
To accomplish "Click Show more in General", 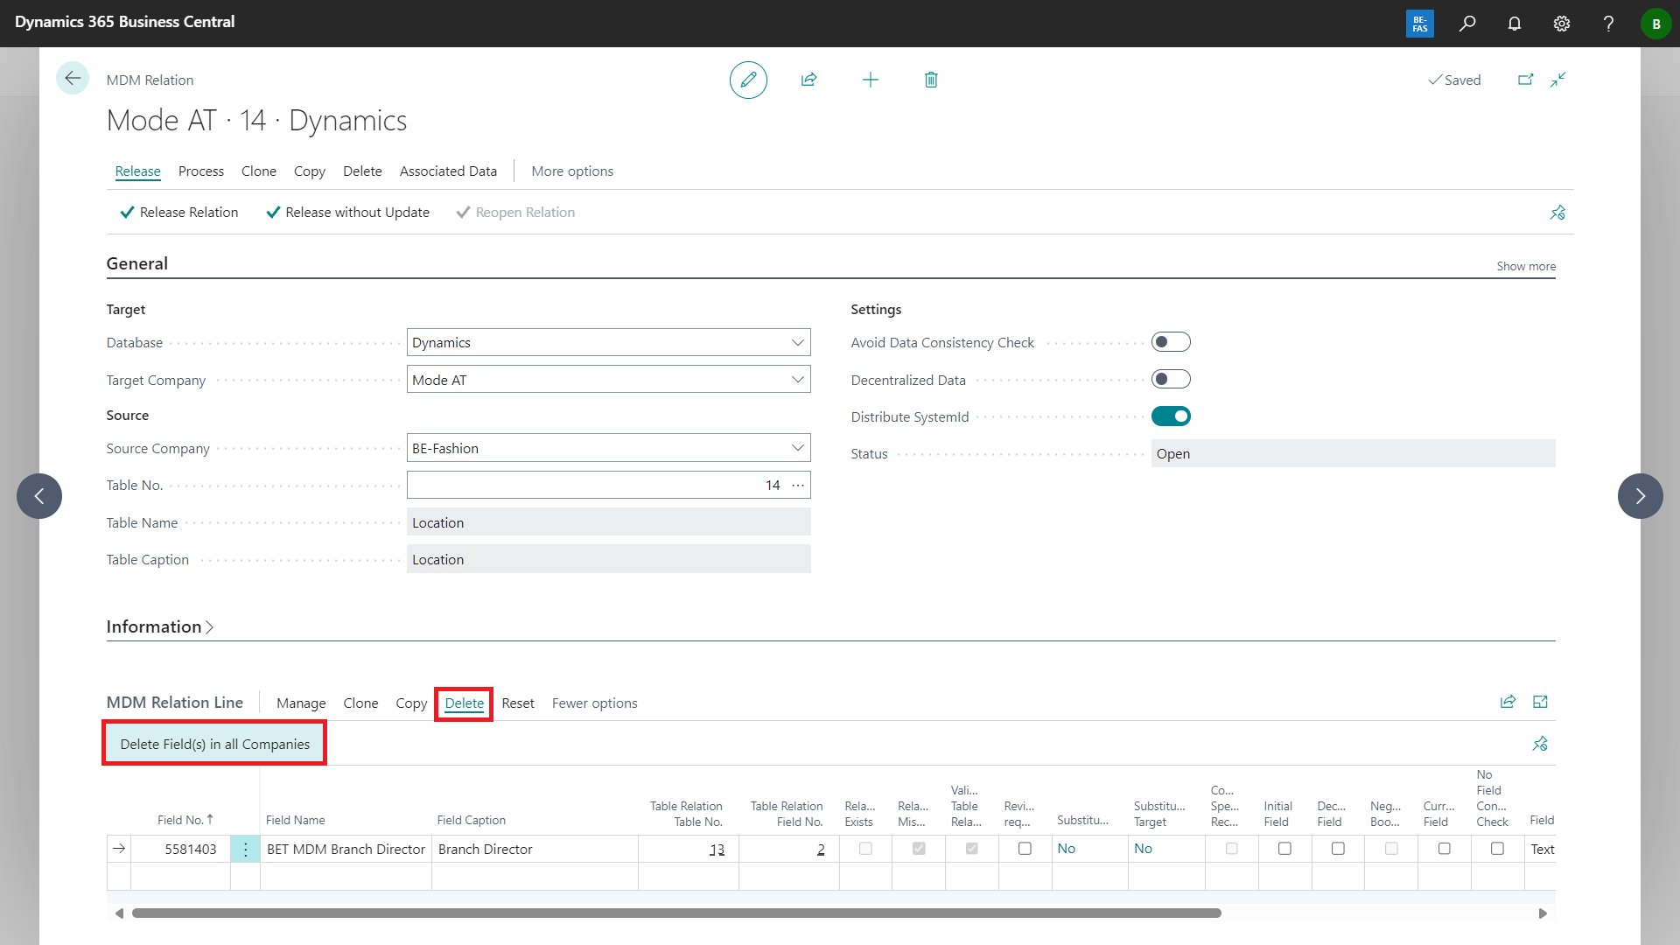I will [1525, 266].
